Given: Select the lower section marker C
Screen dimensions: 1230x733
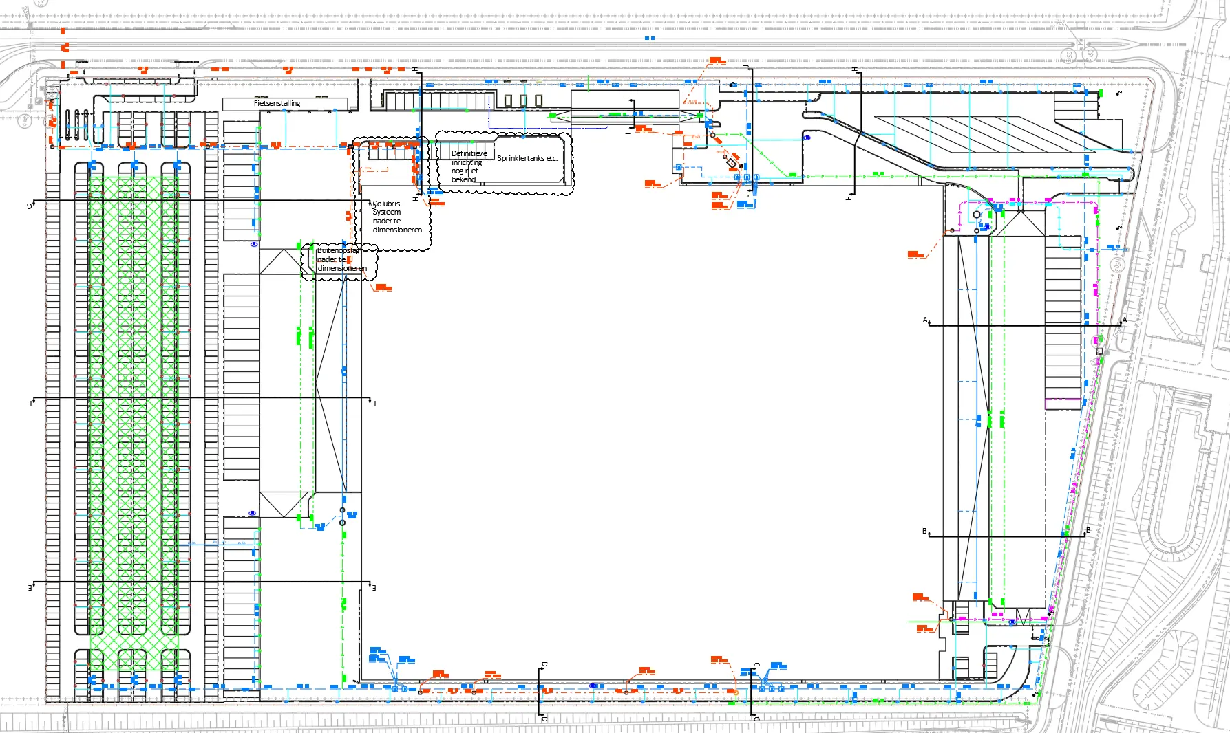Looking at the screenshot, I should [757, 717].
